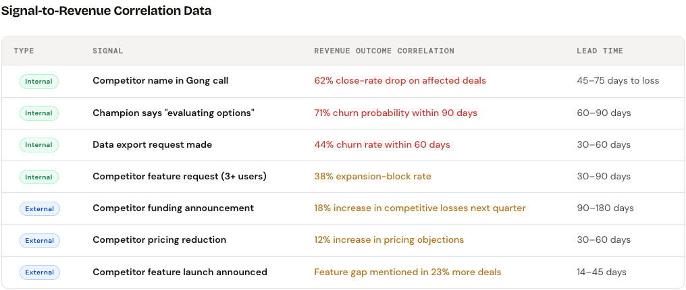Screen dimensions: 686x290
Task: Select "71% churn probability within 90 days"
Action: 396,113
